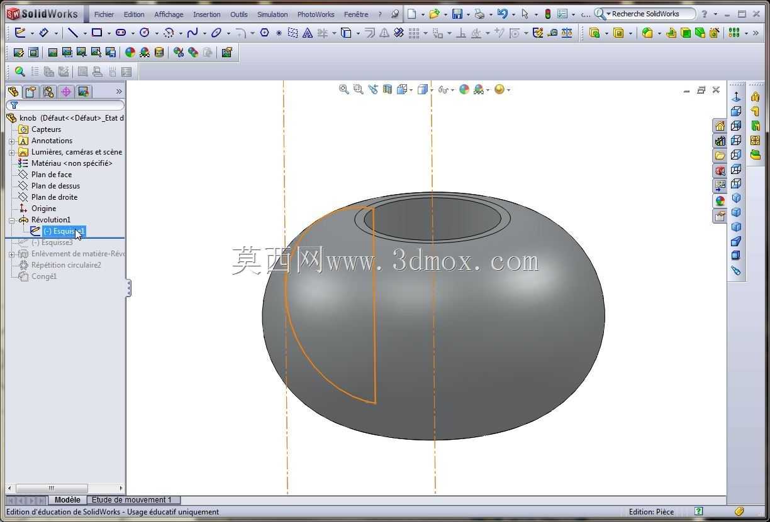Click the Mass Properties scale icon
The image size is (770, 522).
[x=567, y=33]
